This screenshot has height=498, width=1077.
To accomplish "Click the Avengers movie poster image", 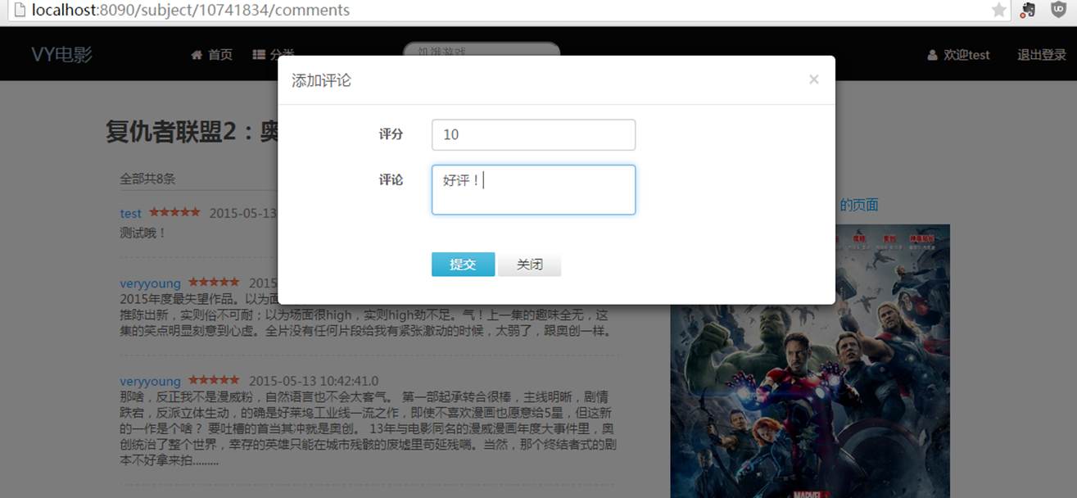I will (x=810, y=361).
